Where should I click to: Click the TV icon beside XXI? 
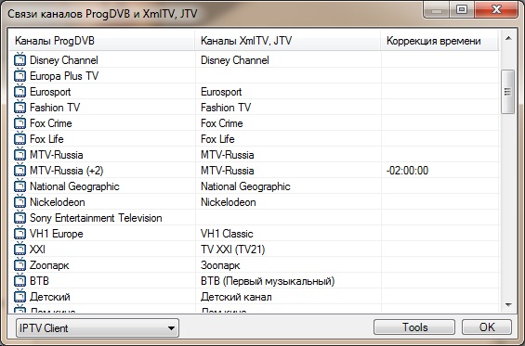tap(20, 249)
